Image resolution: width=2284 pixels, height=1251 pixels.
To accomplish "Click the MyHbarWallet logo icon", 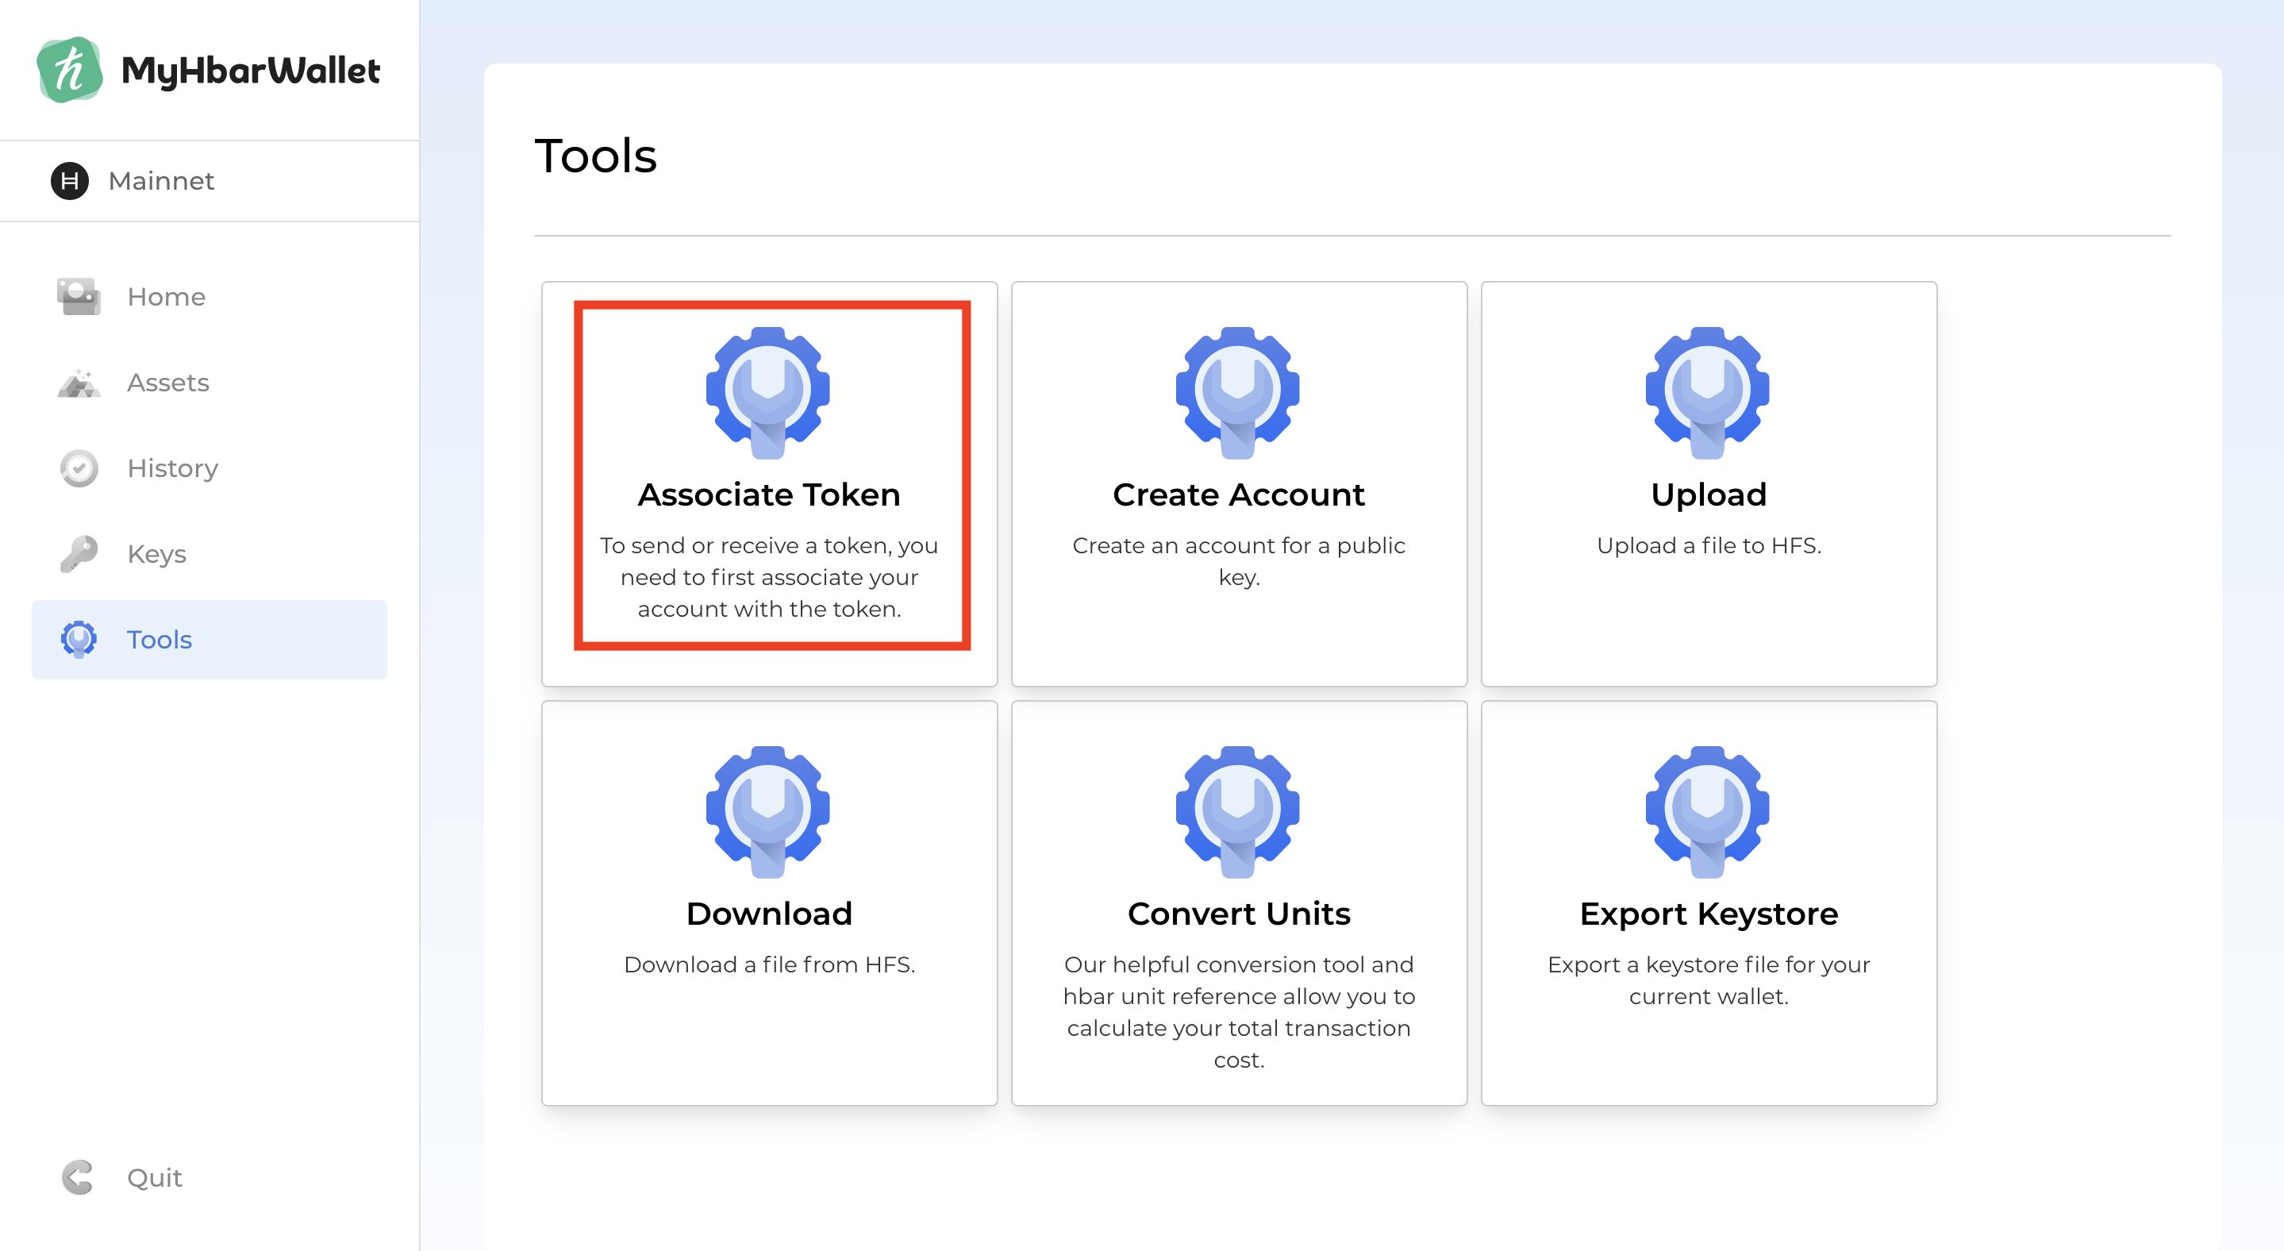I will pos(69,70).
